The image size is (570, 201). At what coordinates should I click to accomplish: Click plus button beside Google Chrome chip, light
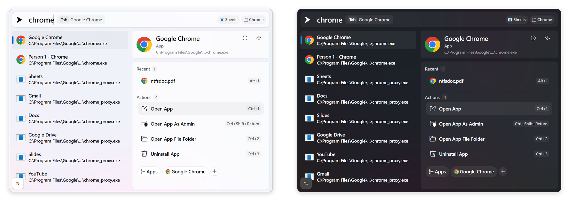(x=214, y=171)
